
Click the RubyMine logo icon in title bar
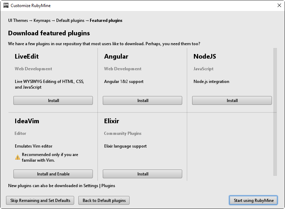point(6,5)
